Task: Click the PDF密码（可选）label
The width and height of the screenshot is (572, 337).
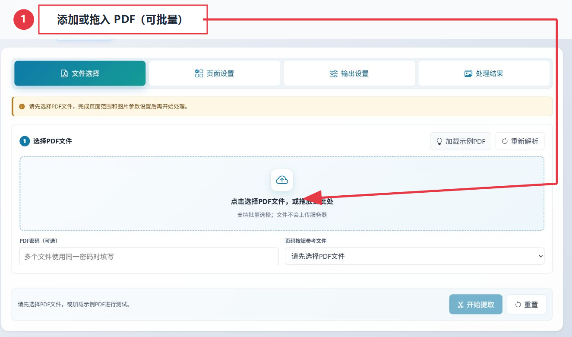Action: click(x=38, y=241)
